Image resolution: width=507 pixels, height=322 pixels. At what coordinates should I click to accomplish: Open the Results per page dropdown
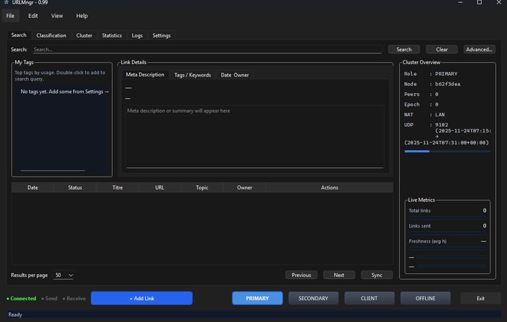(x=63, y=275)
